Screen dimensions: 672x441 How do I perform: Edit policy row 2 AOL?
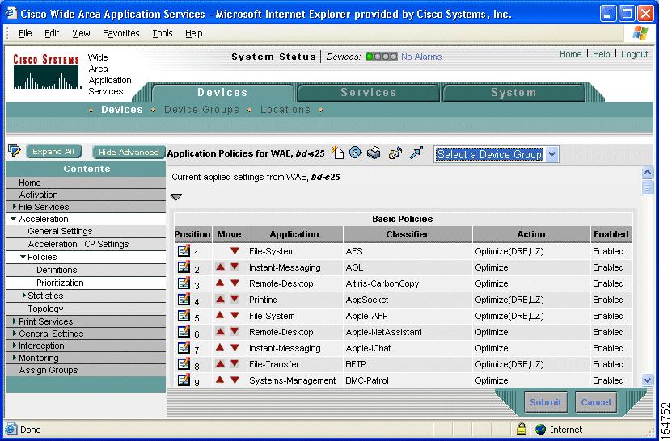click(x=184, y=267)
